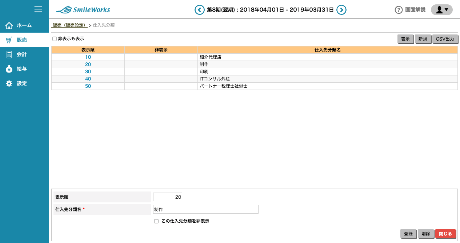Click the money bag 給与 icon
This screenshot has height=243, width=460.
(9, 69)
